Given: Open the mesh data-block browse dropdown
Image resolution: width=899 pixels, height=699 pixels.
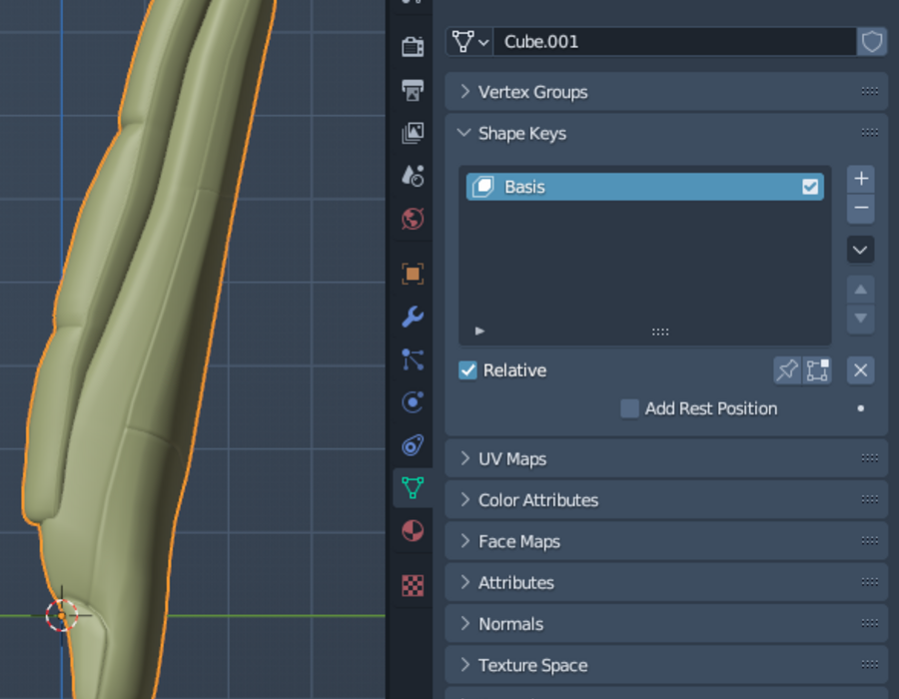Looking at the screenshot, I should click(469, 42).
